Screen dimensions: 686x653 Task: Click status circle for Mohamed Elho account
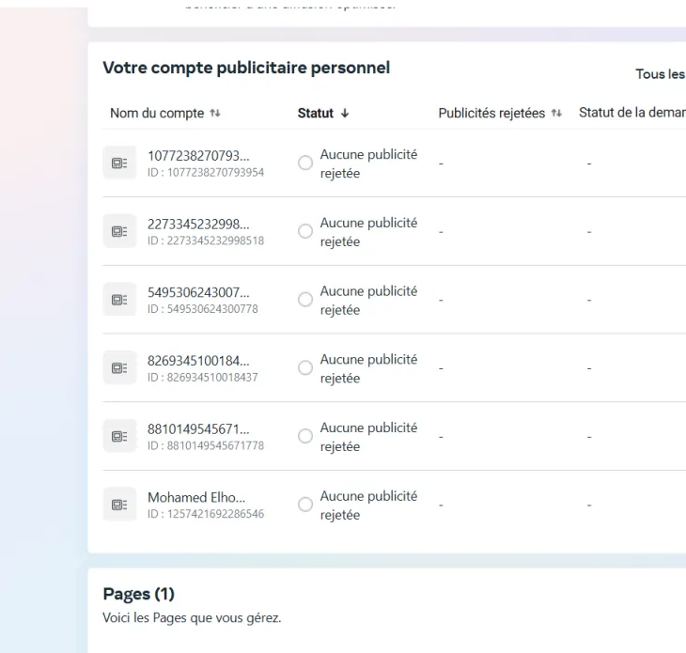pyautogui.click(x=305, y=505)
